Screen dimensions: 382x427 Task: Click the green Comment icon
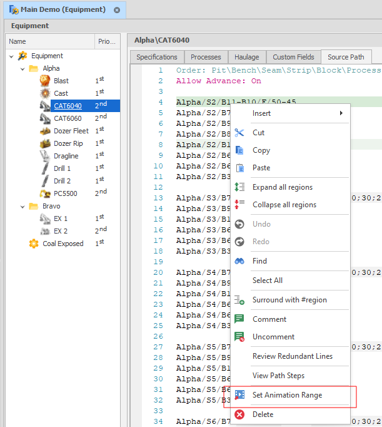click(x=239, y=319)
